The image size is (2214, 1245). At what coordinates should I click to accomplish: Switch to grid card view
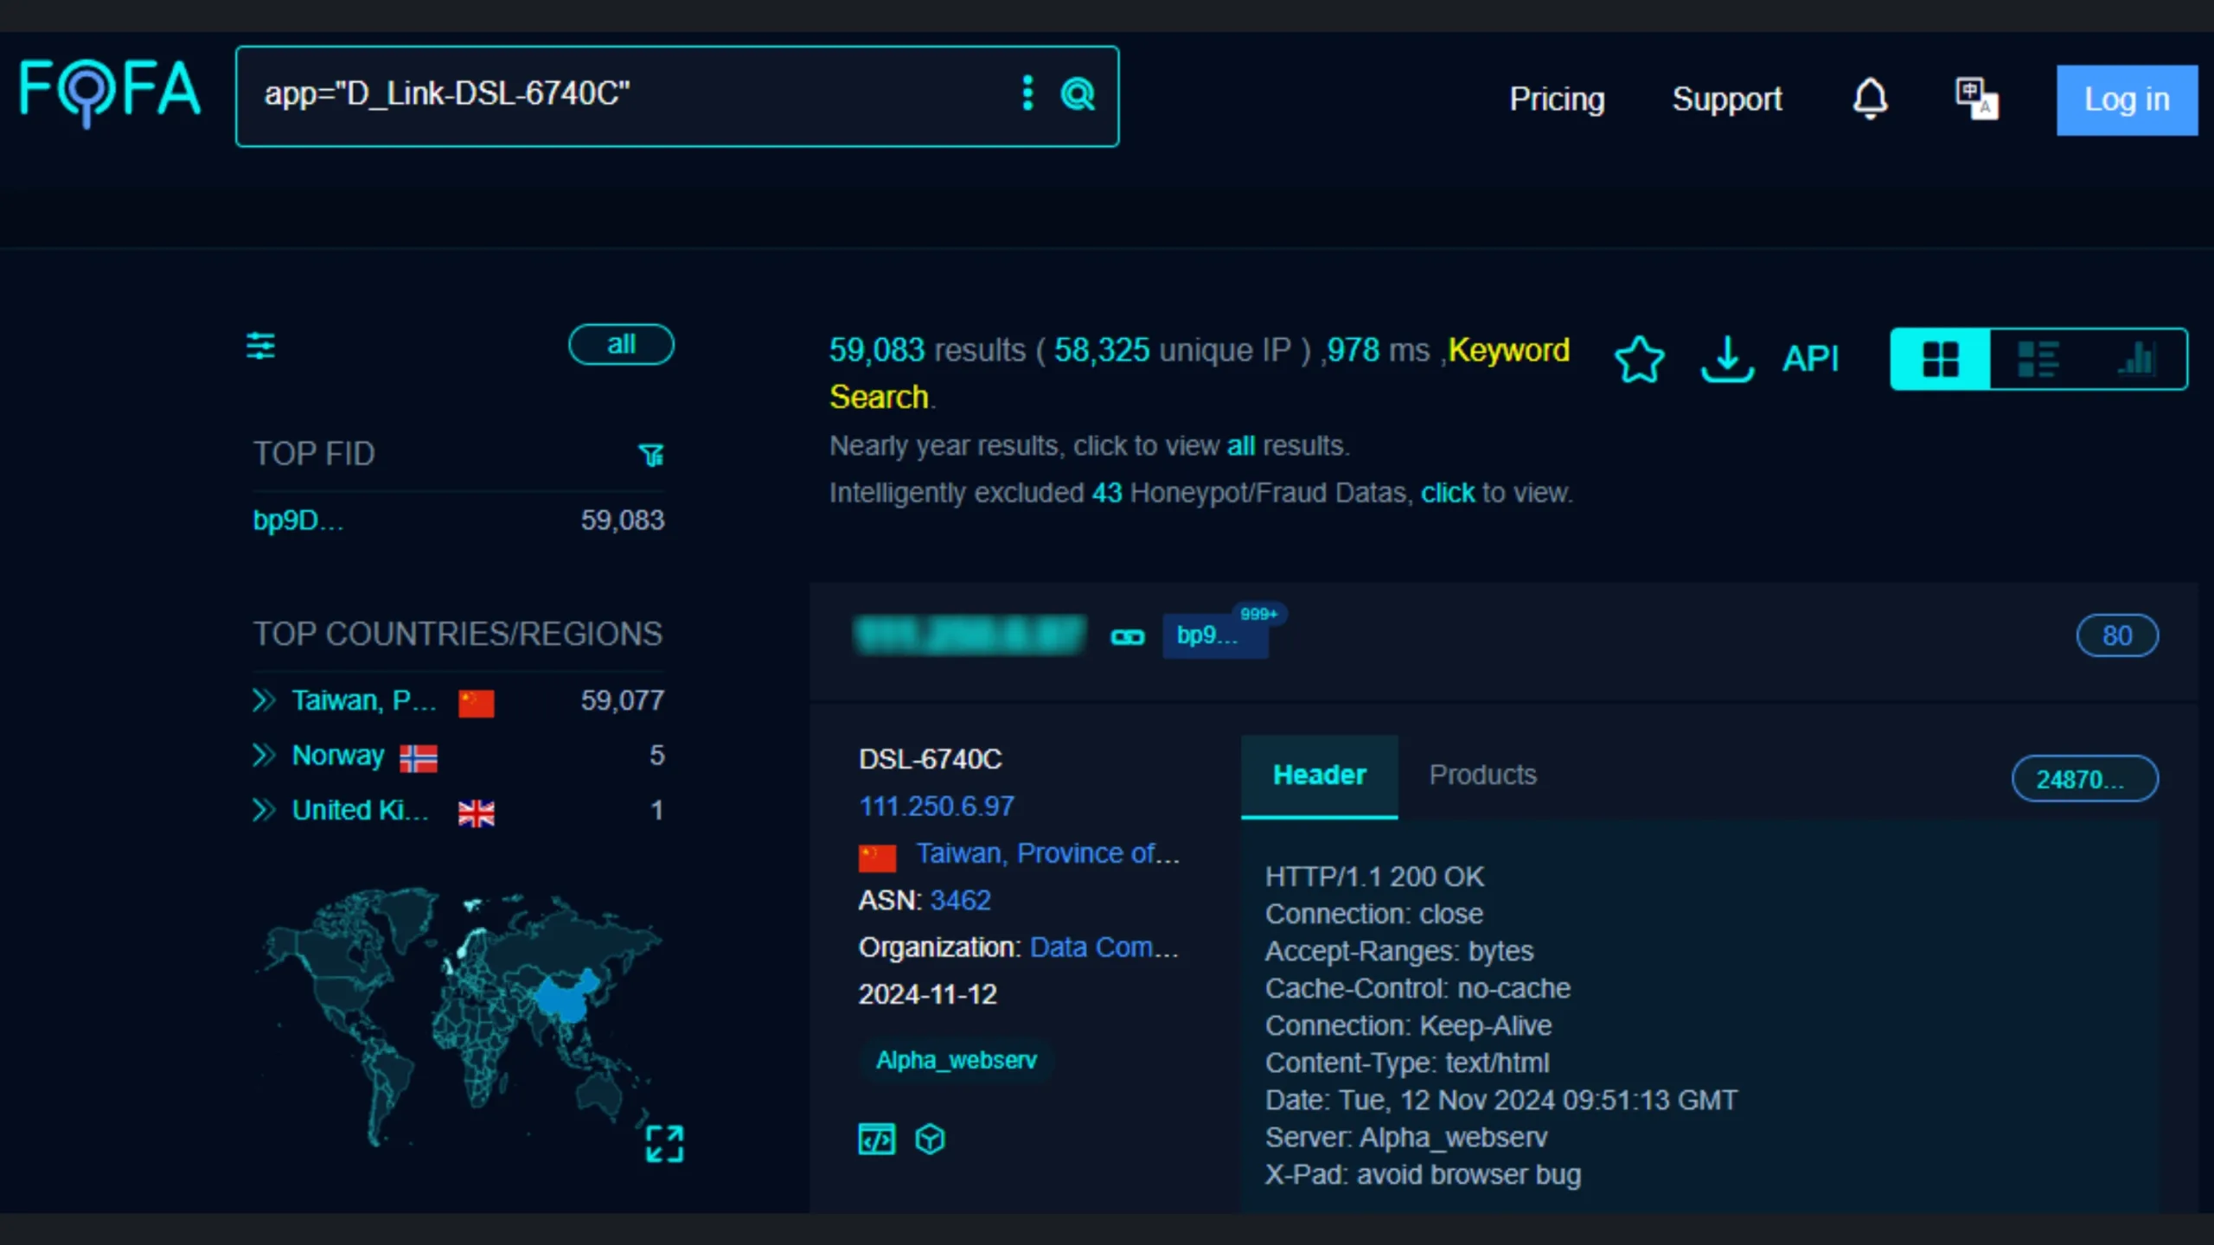pyautogui.click(x=1940, y=359)
